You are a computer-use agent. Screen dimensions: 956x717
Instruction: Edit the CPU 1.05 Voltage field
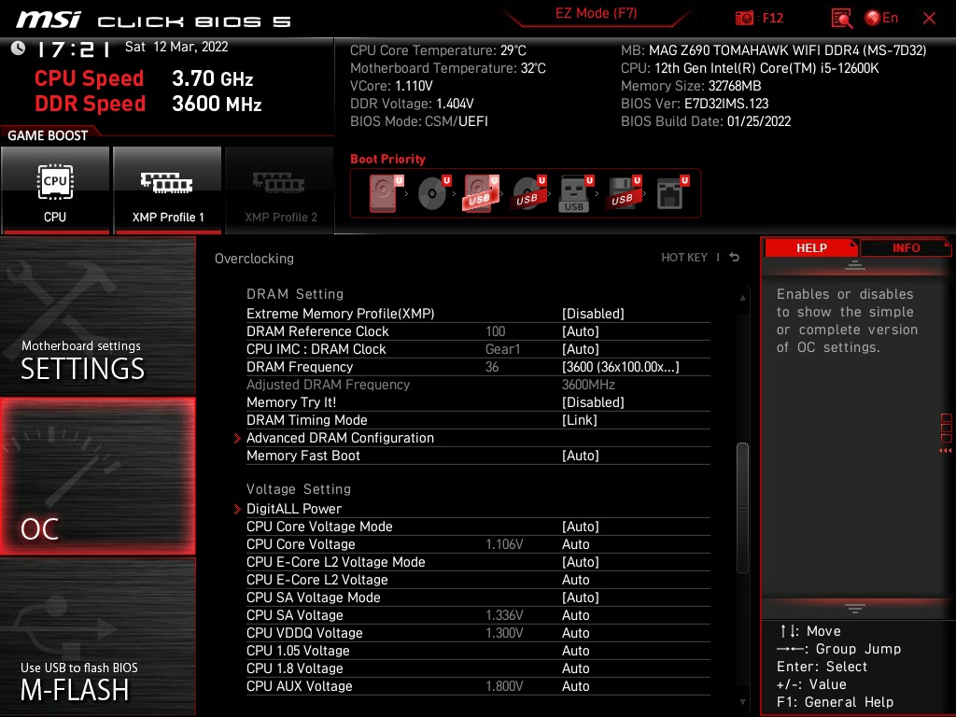(x=575, y=650)
